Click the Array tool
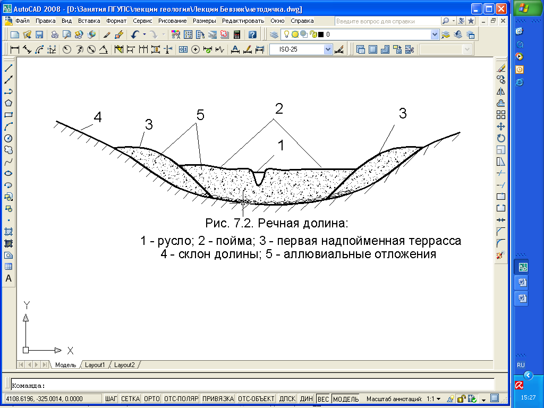Viewport: 544px width, 408px height. 500,115
